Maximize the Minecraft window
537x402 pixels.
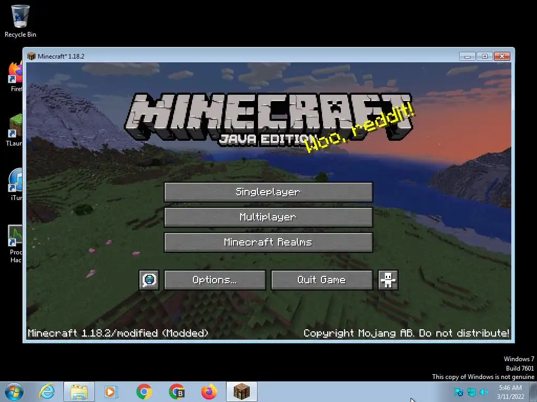pyautogui.click(x=485, y=56)
